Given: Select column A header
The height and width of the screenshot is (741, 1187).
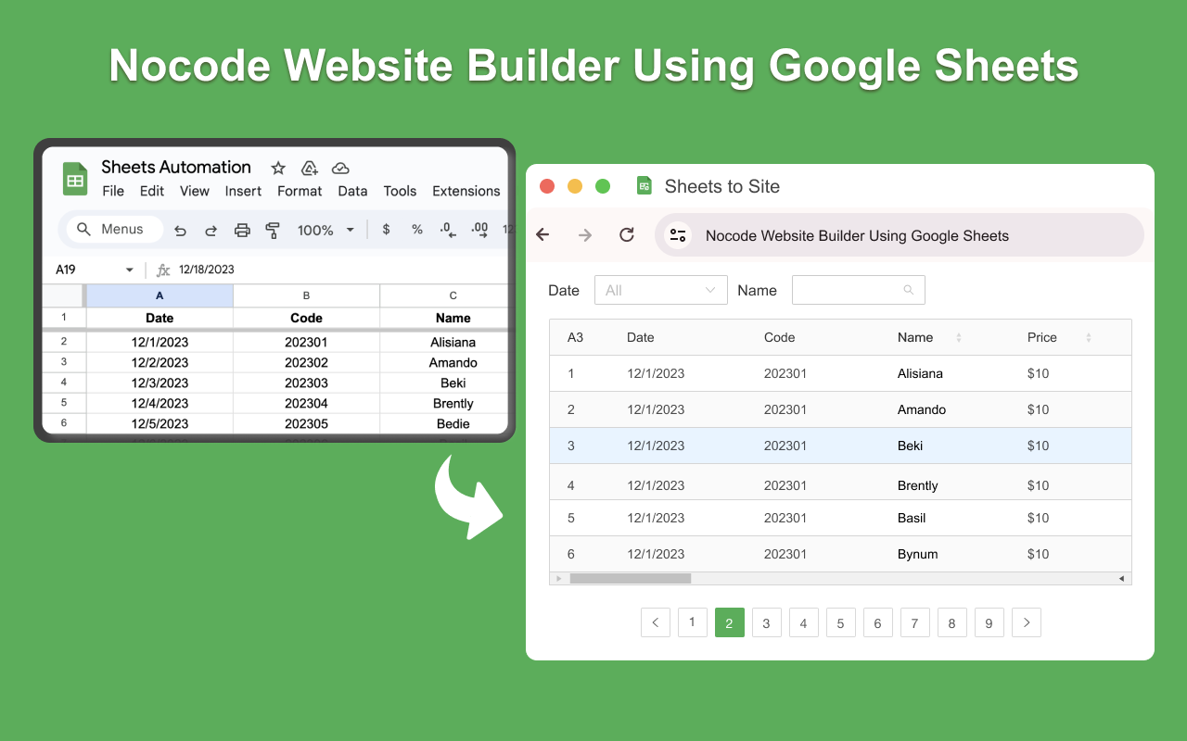Looking at the screenshot, I should (x=160, y=295).
